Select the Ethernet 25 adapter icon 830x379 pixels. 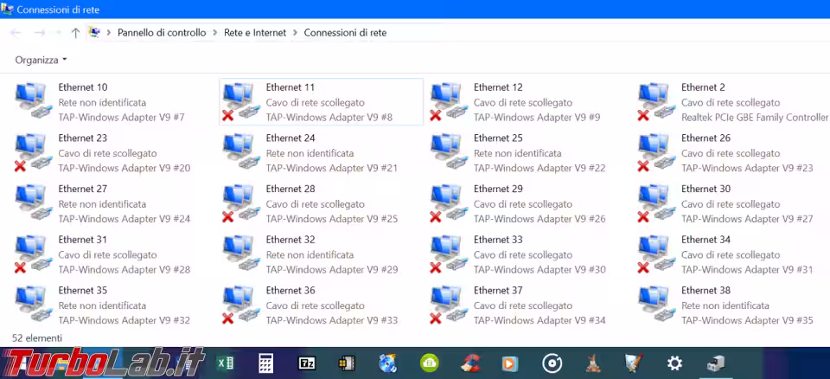(449, 152)
